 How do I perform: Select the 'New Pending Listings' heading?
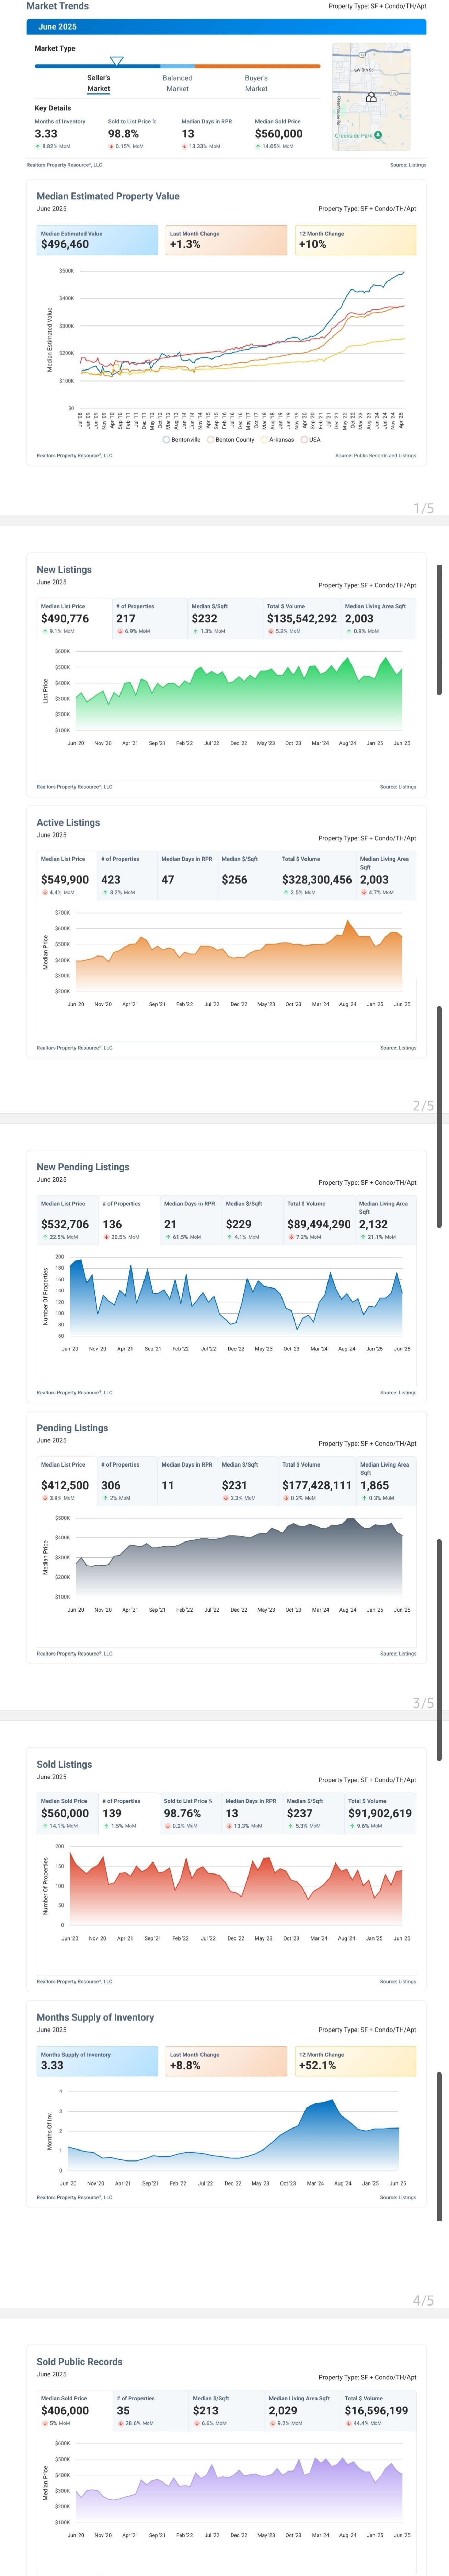(x=83, y=1167)
